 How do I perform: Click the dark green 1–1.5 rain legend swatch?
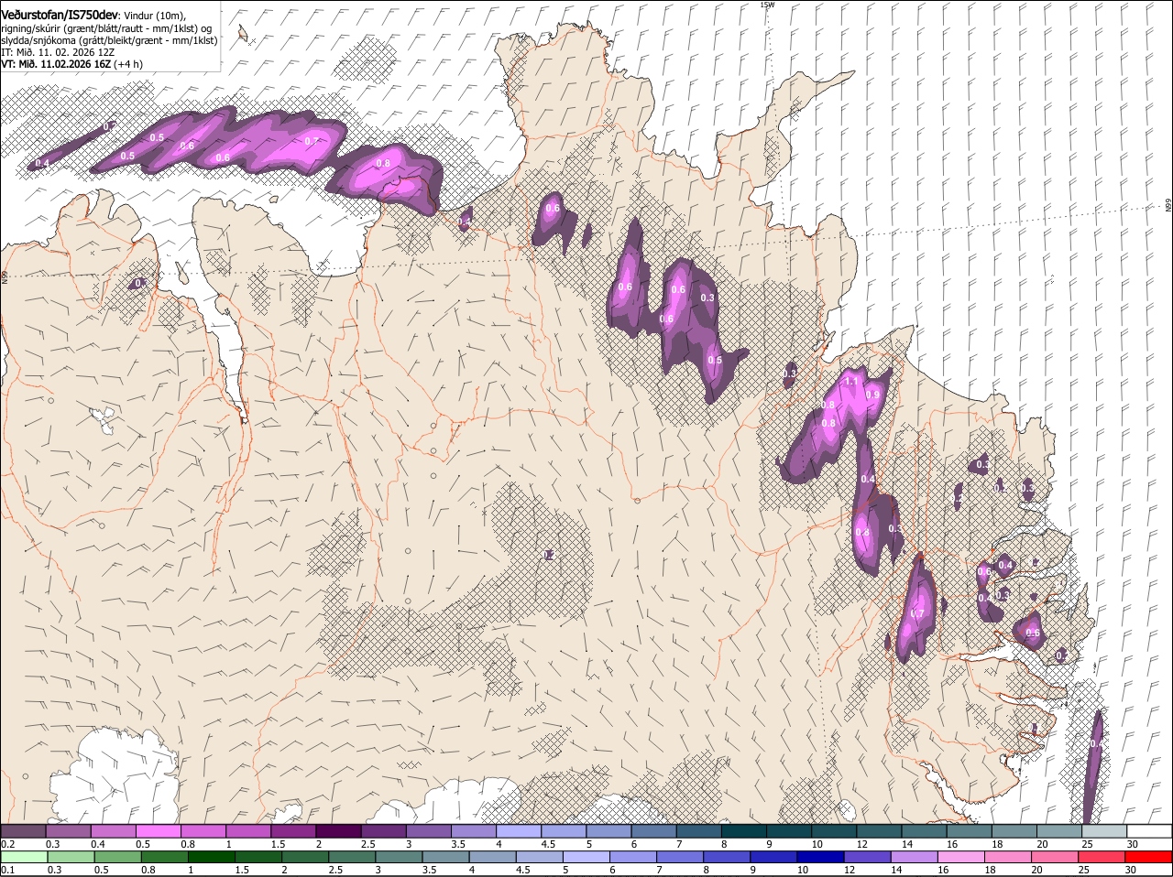pyautogui.click(x=211, y=857)
